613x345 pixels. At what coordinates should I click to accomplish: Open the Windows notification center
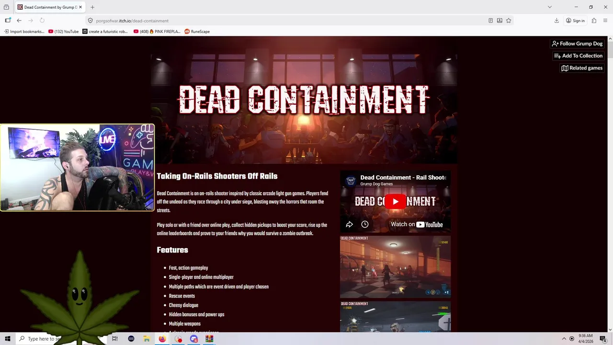pos(603,339)
